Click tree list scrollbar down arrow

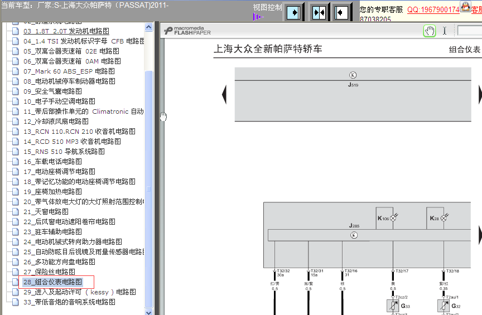pos(149,312)
